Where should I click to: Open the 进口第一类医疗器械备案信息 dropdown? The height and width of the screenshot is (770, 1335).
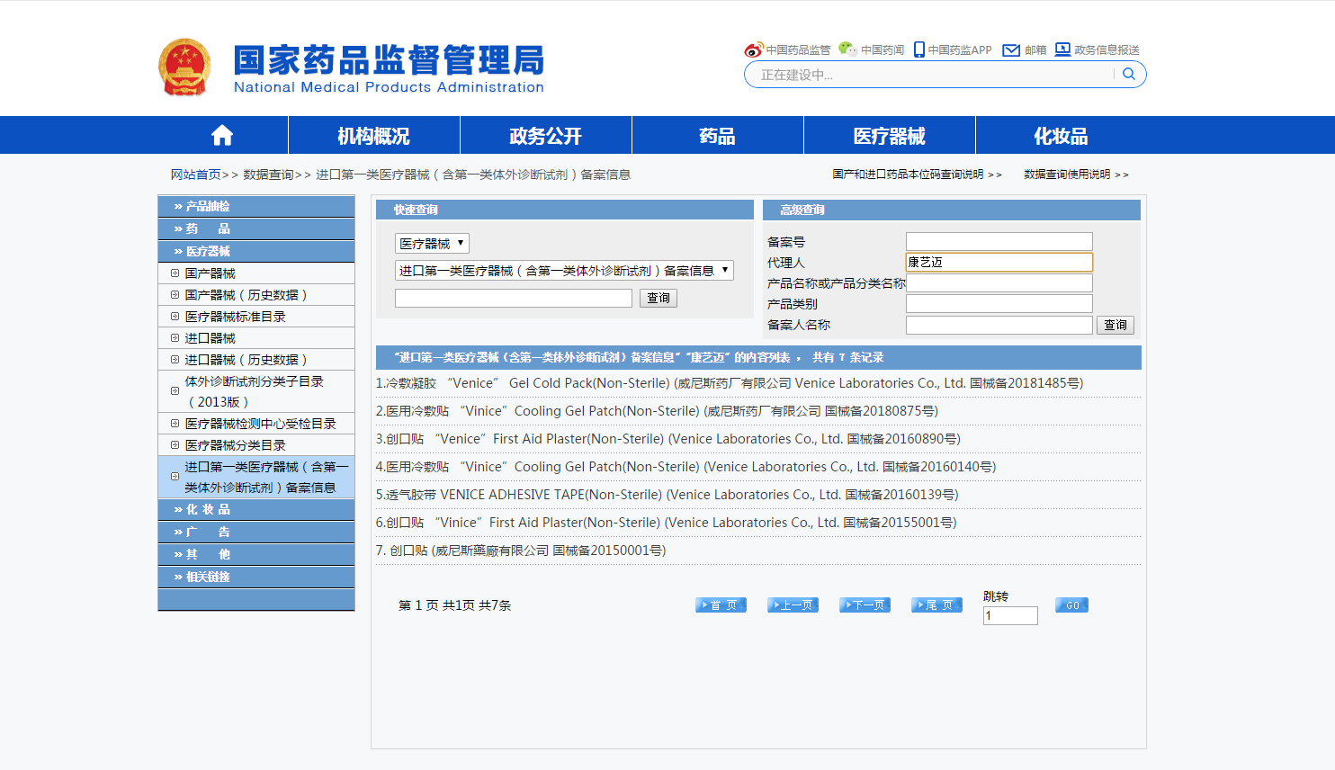coord(564,271)
